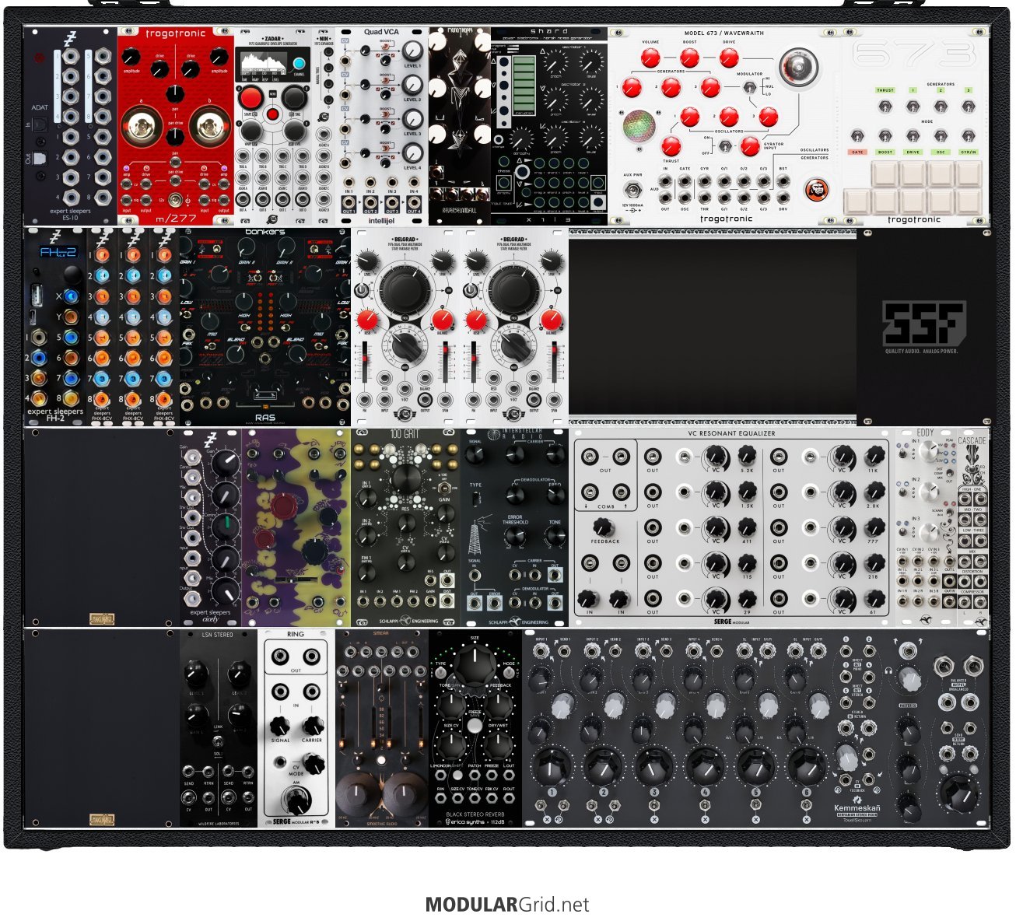The image size is (1016, 921).
Task: Click the TONE knob on Interstellar Radio
Action: point(554,536)
